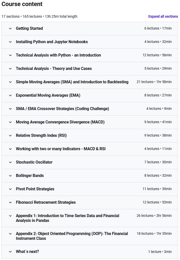The image size is (180, 260).
Task: Expand the Fibonacci Retracement Strategies section
Action: click(x=46, y=202)
